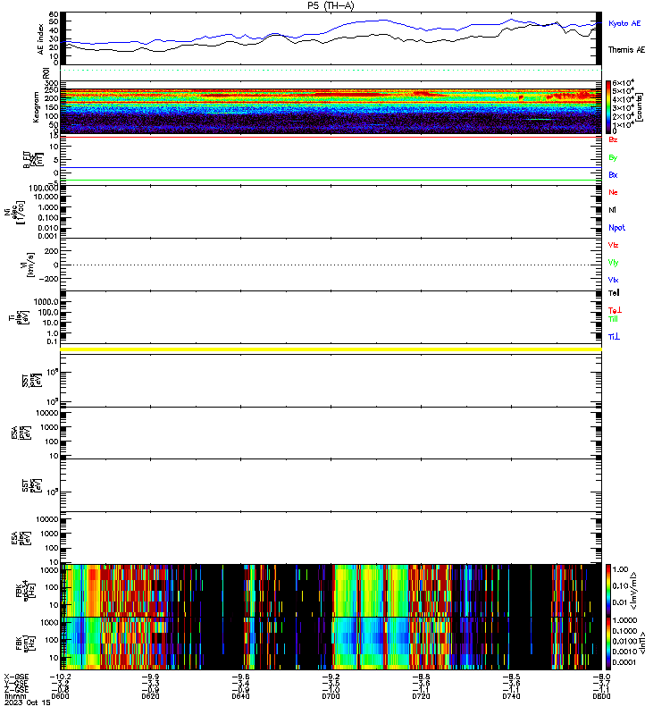Image resolution: width=670 pixels, height=715 pixels.
Task: Click the yellow horizontal status bar
Action: click(331, 349)
